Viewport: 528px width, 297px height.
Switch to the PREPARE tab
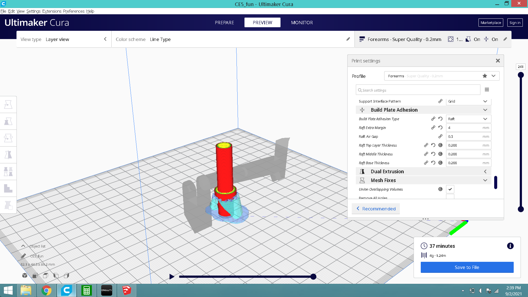(x=224, y=23)
